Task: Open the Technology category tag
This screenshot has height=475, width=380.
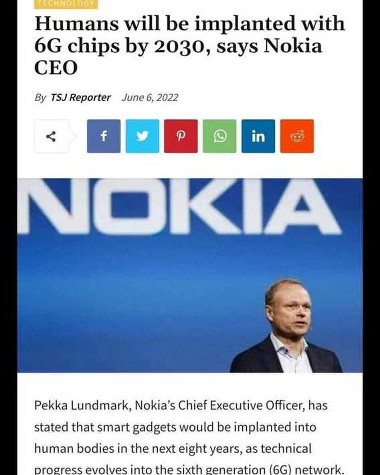Action: click(66, 4)
